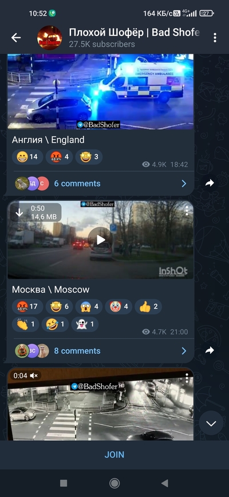Join the channel with JOIN button
This screenshot has height=497, width=229.
click(x=114, y=455)
